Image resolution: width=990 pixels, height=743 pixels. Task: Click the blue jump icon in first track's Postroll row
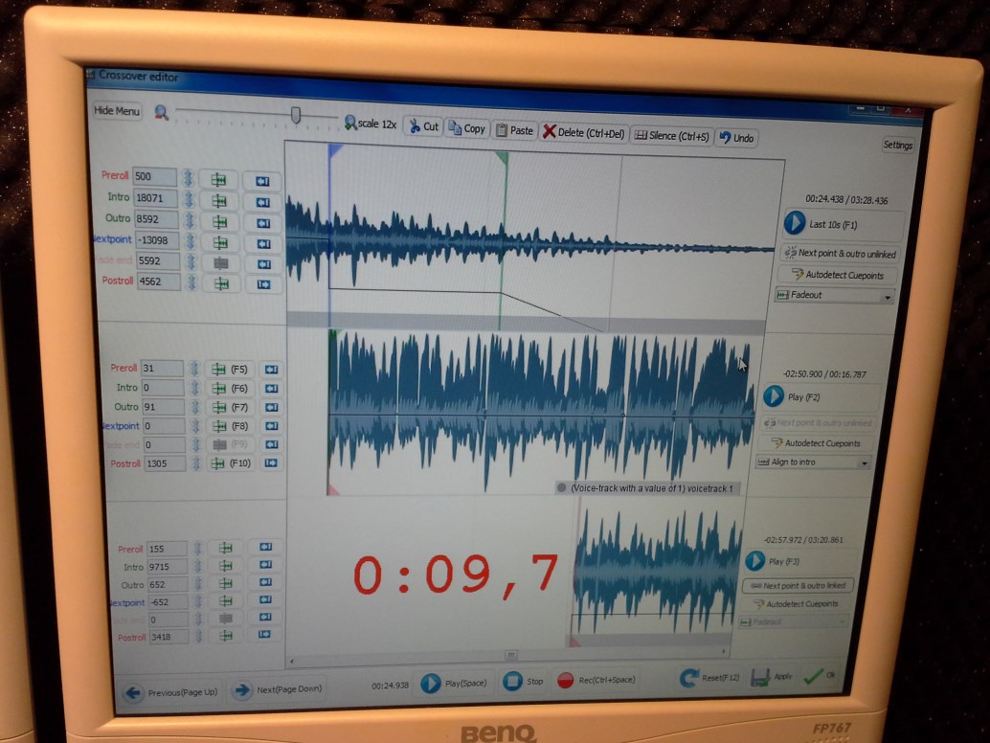tap(264, 284)
